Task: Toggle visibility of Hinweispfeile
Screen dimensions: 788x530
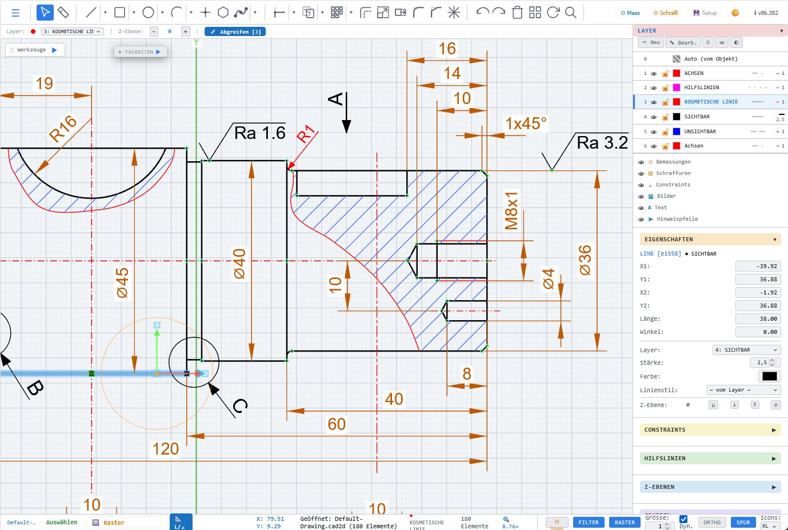Action: point(641,220)
